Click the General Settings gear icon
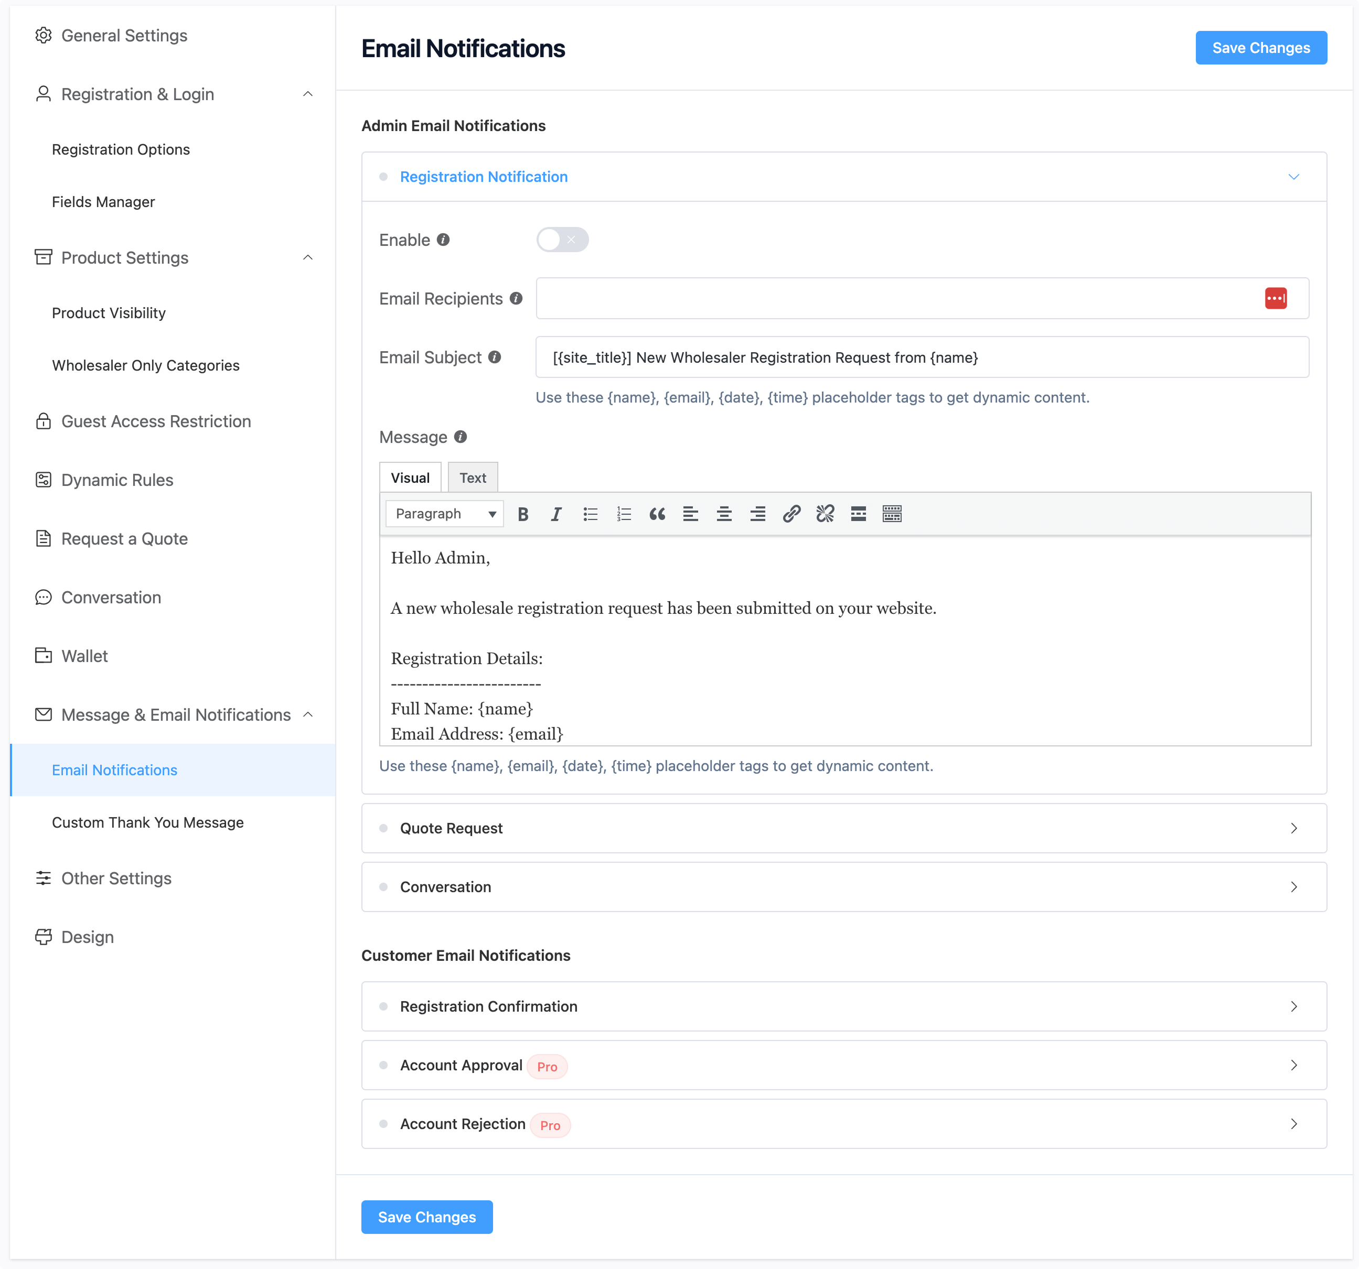This screenshot has height=1269, width=1359. pos(43,36)
